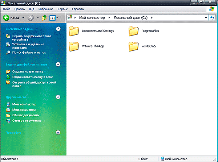
Task: Select the Program Files folder
Action: pyautogui.click(x=134, y=31)
